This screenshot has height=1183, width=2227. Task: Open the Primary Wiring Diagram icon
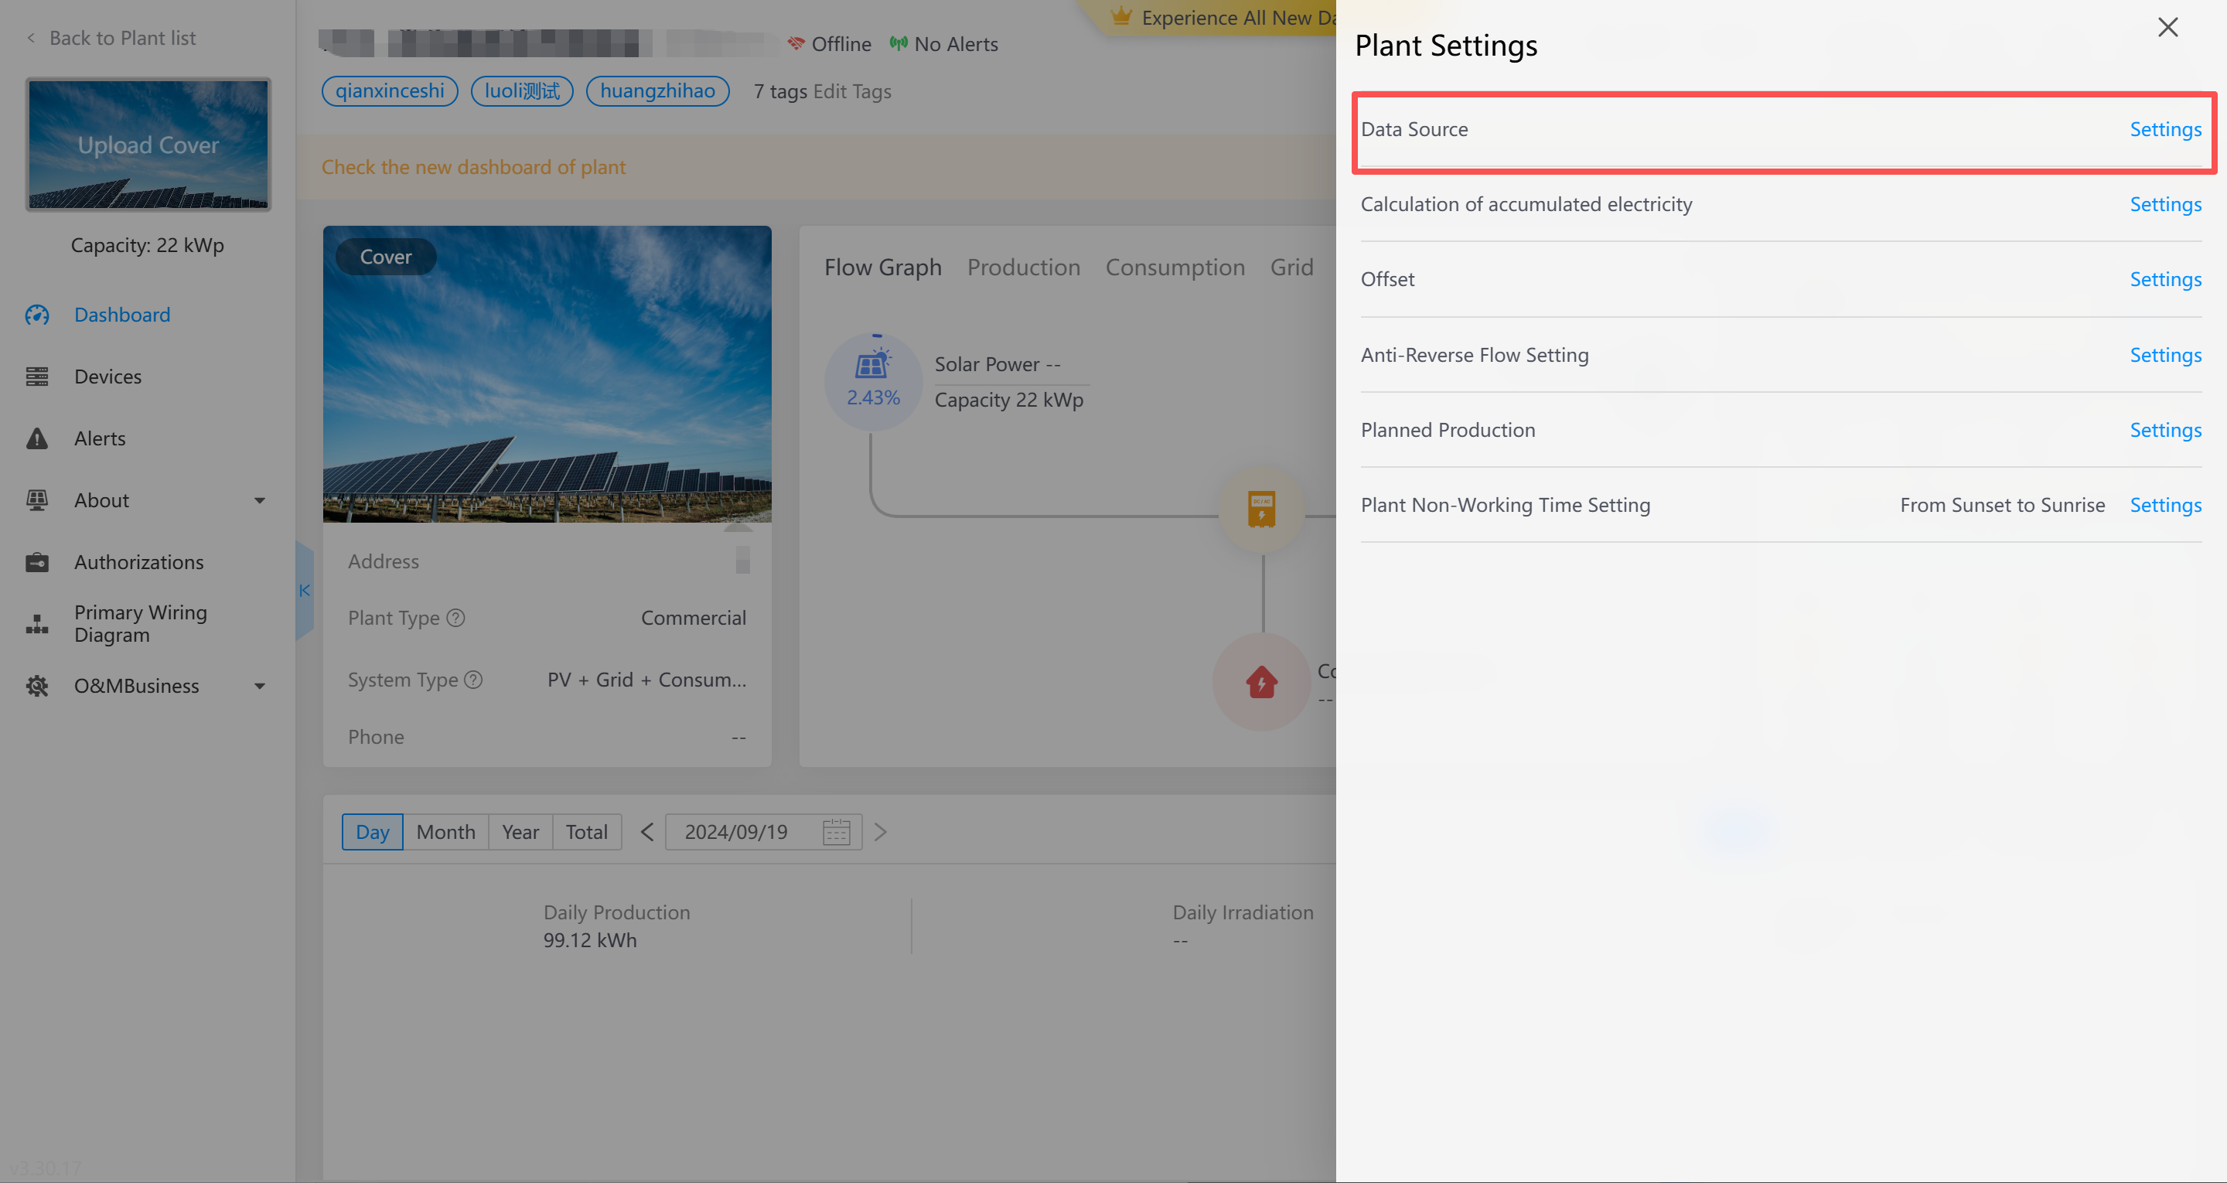(x=37, y=623)
